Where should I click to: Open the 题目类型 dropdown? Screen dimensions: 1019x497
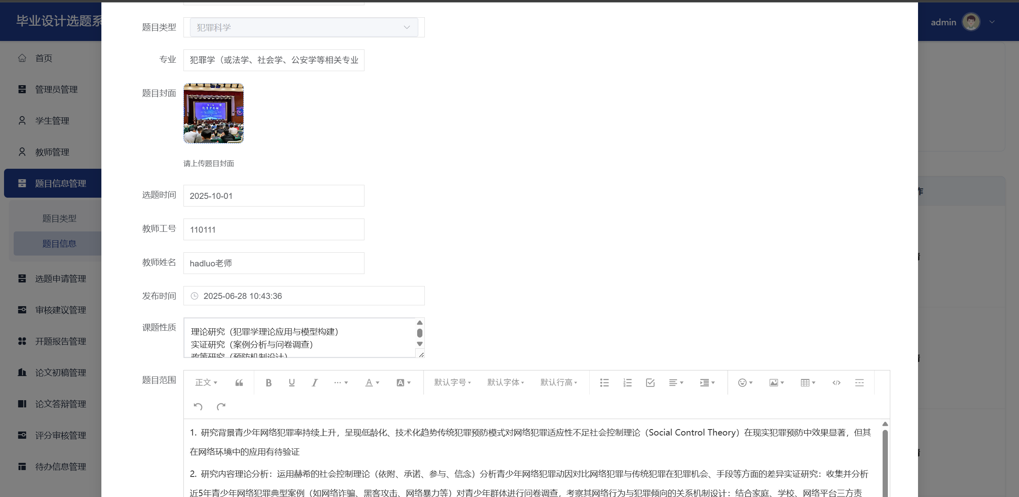pyautogui.click(x=304, y=27)
